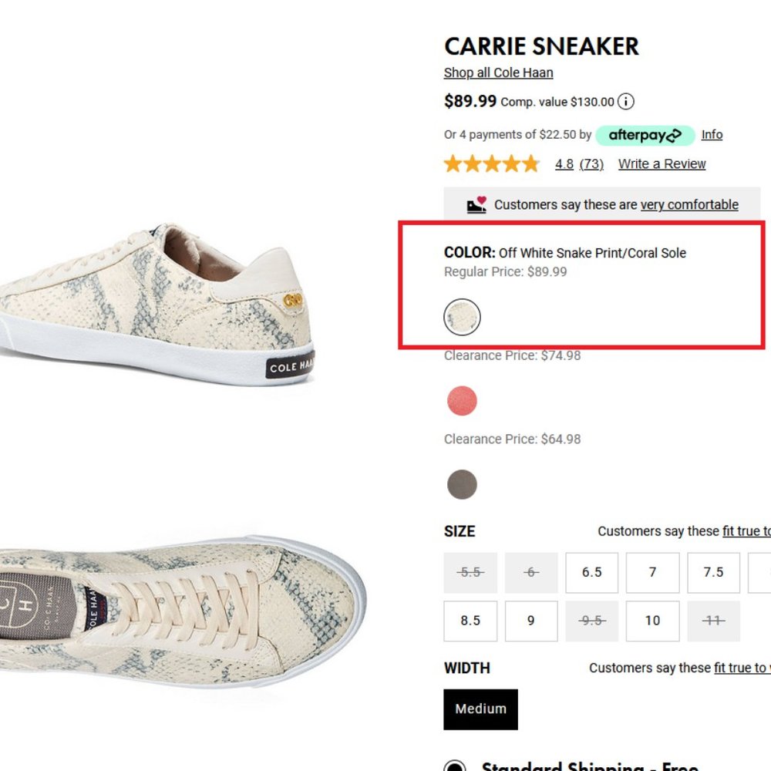Choose the Medium width option
771x771 pixels.
click(x=480, y=709)
